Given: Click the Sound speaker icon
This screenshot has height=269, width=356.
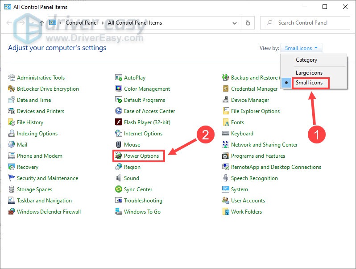Looking at the screenshot, I should (119, 178).
